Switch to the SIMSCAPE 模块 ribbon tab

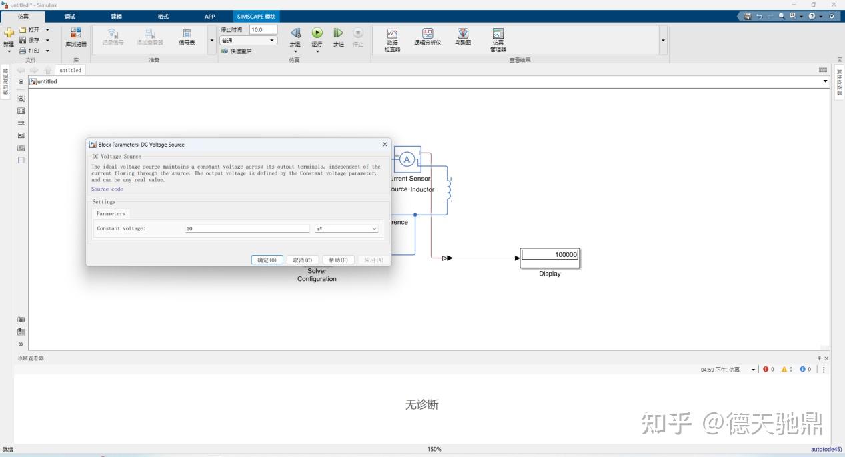[x=255, y=16]
